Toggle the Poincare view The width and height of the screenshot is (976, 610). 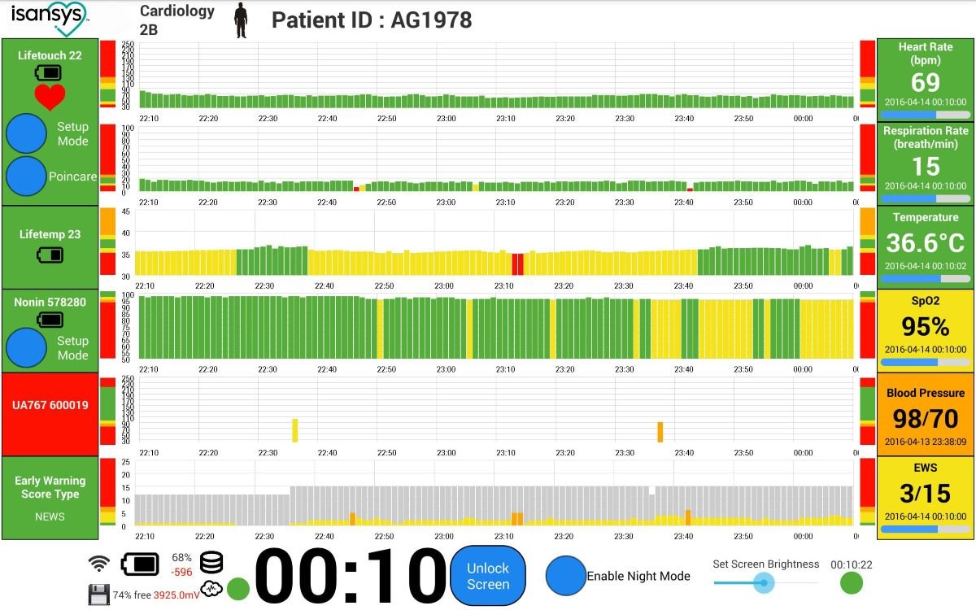pyautogui.click(x=26, y=176)
